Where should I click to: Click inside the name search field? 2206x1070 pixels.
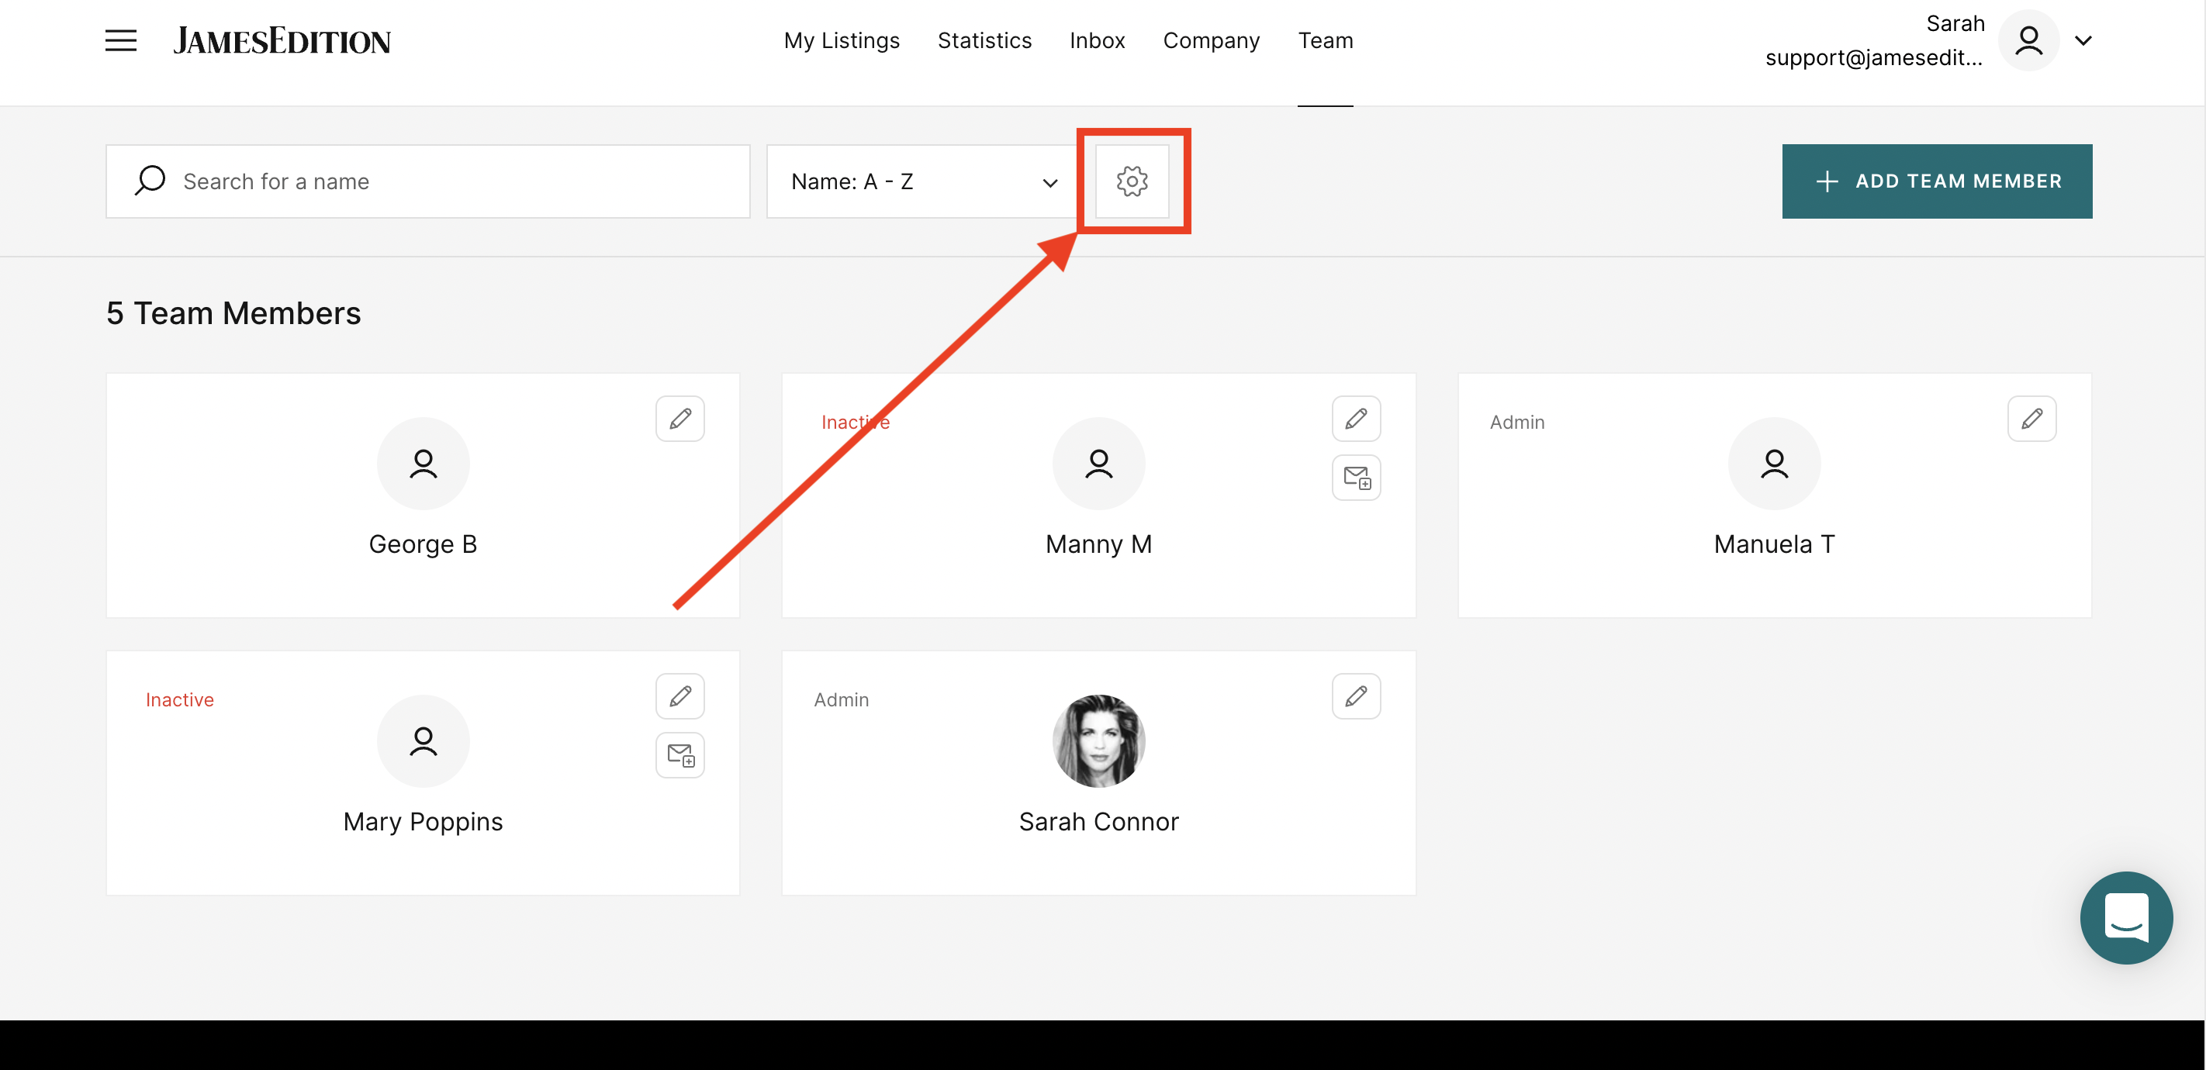pyautogui.click(x=428, y=181)
